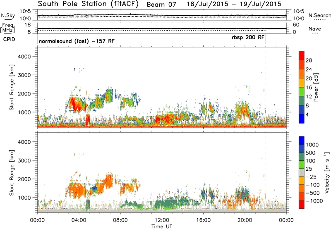
Task: Click the "Time UT" axis title
Action: pyautogui.click(x=162, y=227)
